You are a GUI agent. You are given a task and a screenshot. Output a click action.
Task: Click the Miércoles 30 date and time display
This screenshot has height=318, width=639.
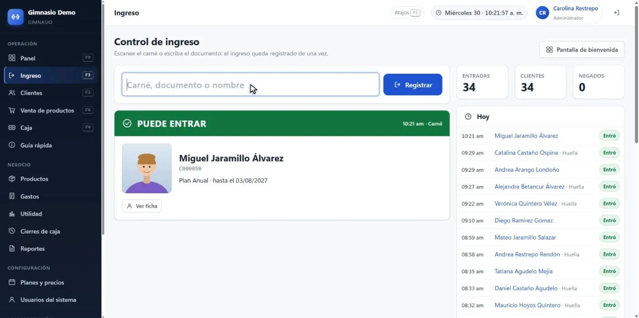(x=479, y=13)
